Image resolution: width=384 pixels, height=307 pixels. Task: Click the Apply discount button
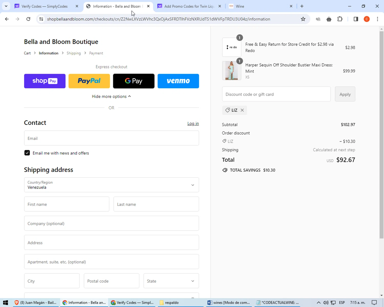pyautogui.click(x=345, y=94)
